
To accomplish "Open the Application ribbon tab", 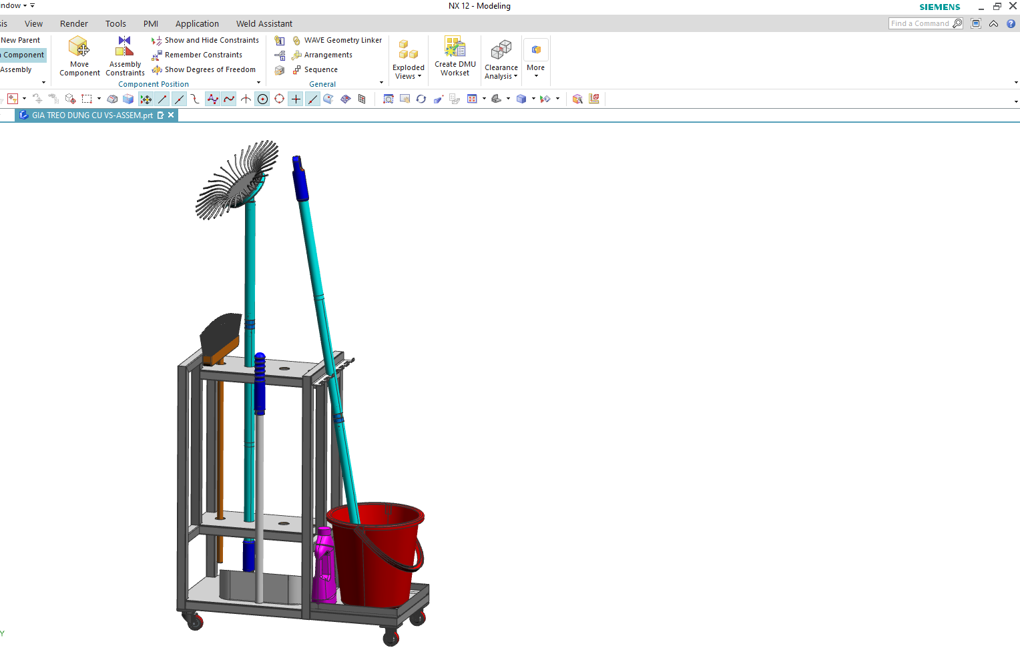I will point(197,23).
